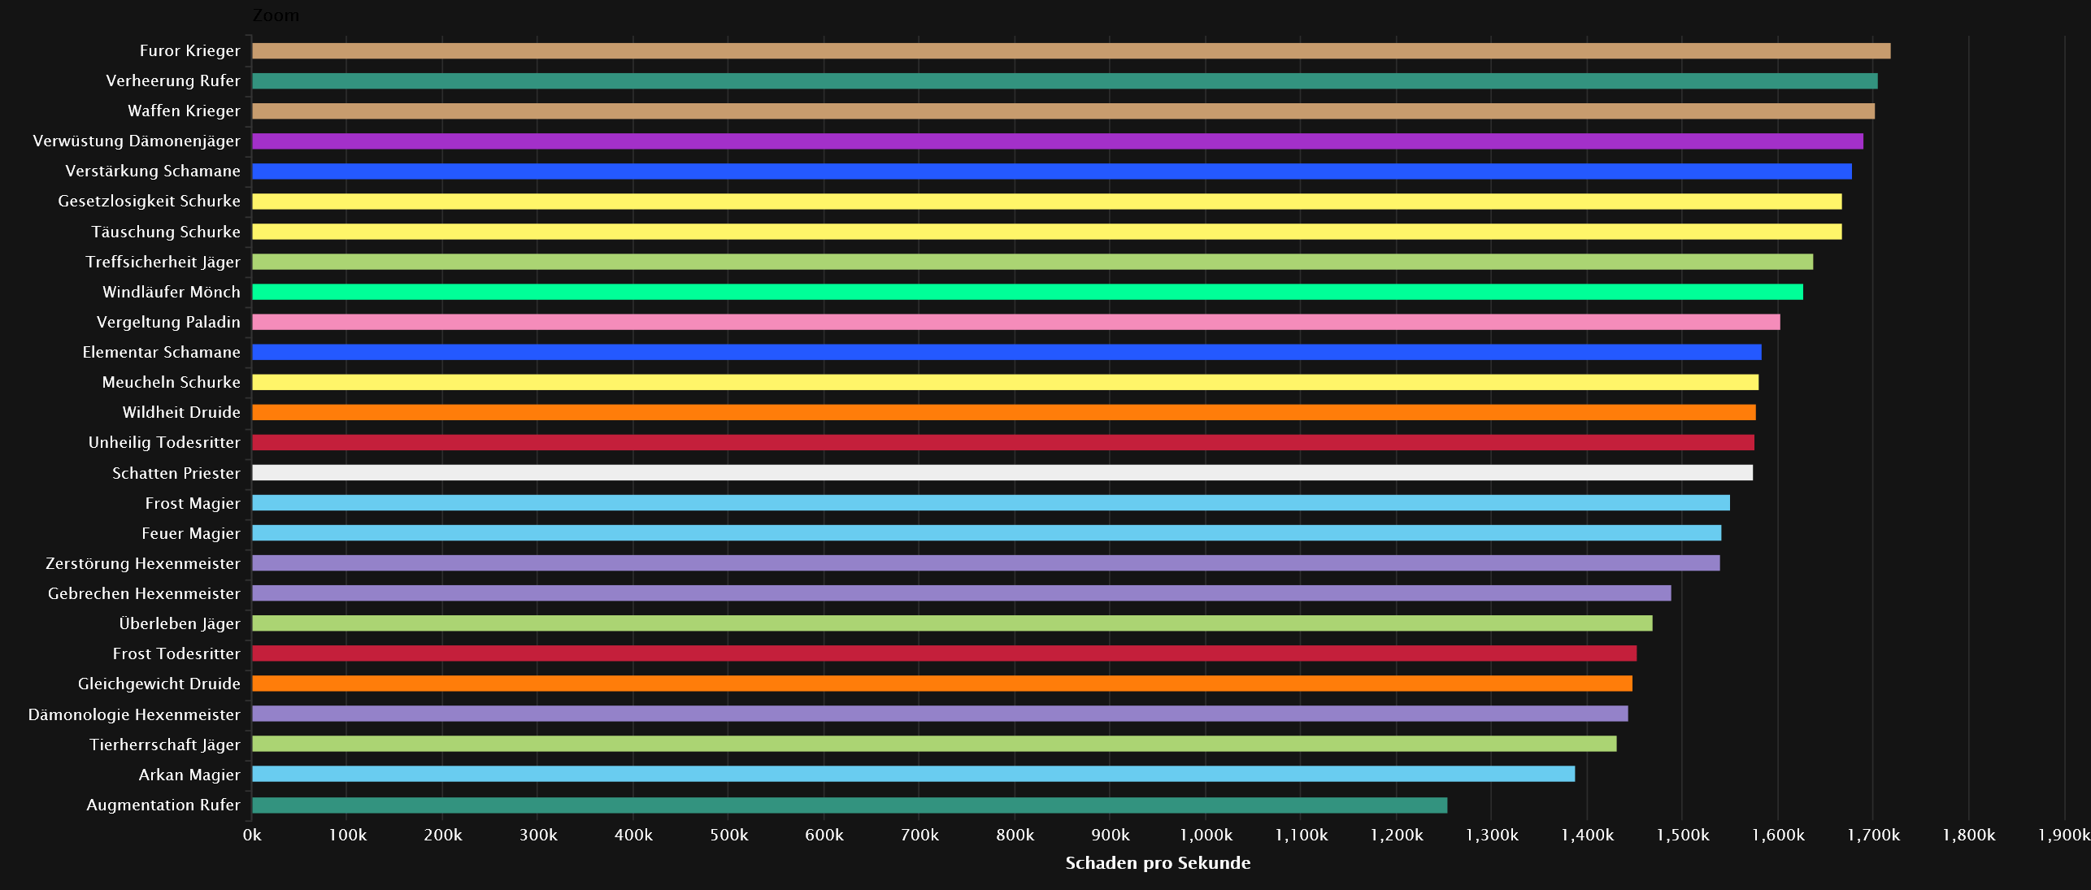Click the Meucheln Schurke bar

coord(1005,382)
